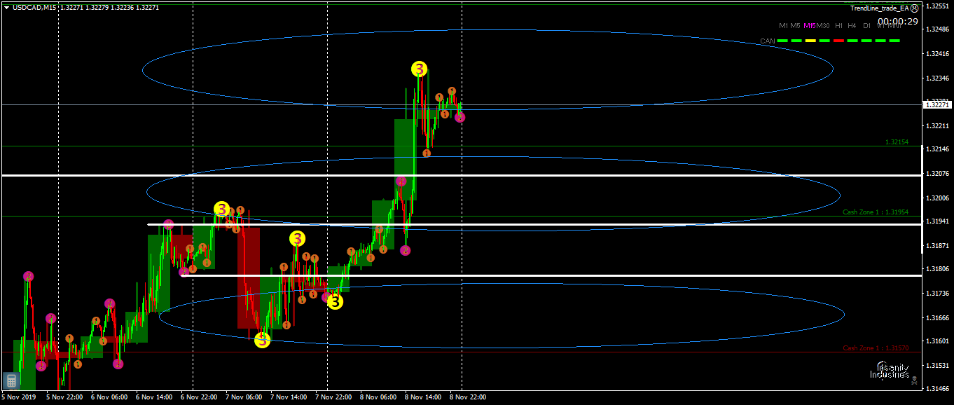
Task: Switch to the H4 timeframe label
Action: point(852,25)
